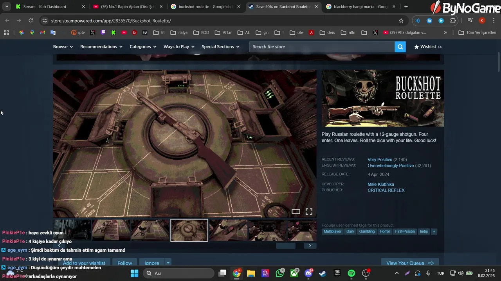Click the blue store search magnifier button
The width and height of the screenshot is (501, 281).
400,47
